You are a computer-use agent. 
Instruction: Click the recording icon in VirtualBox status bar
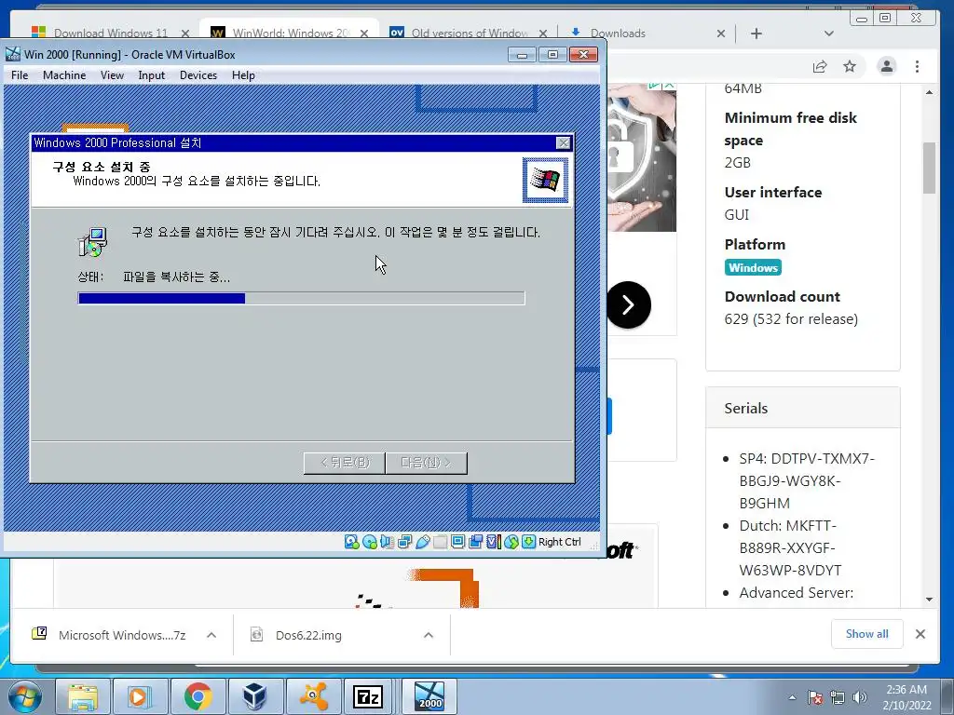(476, 542)
